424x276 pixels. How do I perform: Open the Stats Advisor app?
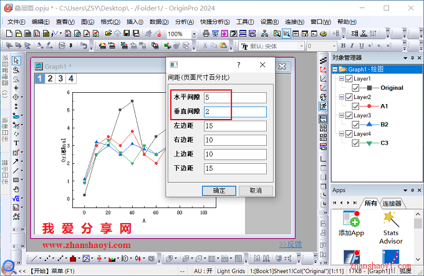tap(391, 227)
